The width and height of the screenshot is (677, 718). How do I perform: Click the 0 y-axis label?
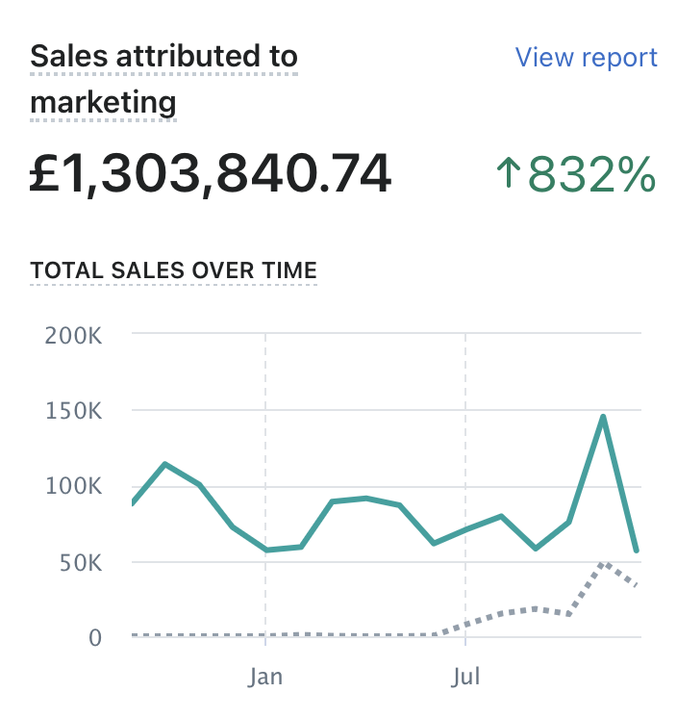[94, 637]
